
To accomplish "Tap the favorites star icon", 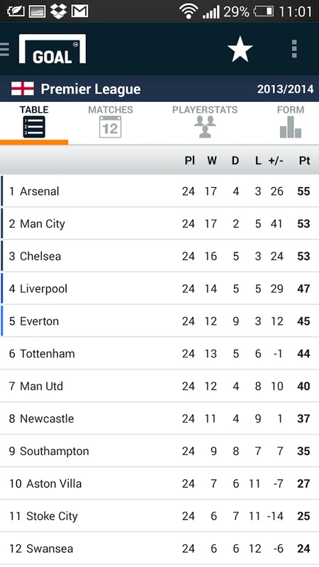I will tap(240, 49).
